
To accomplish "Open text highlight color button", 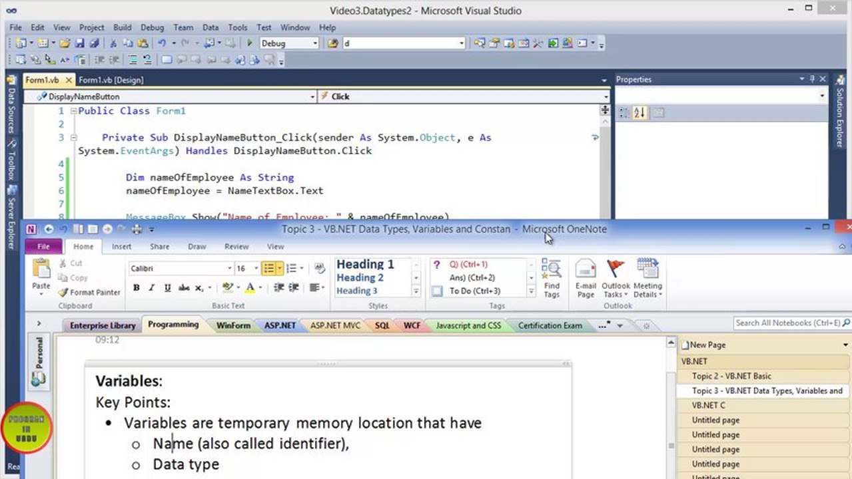I will pos(227,287).
